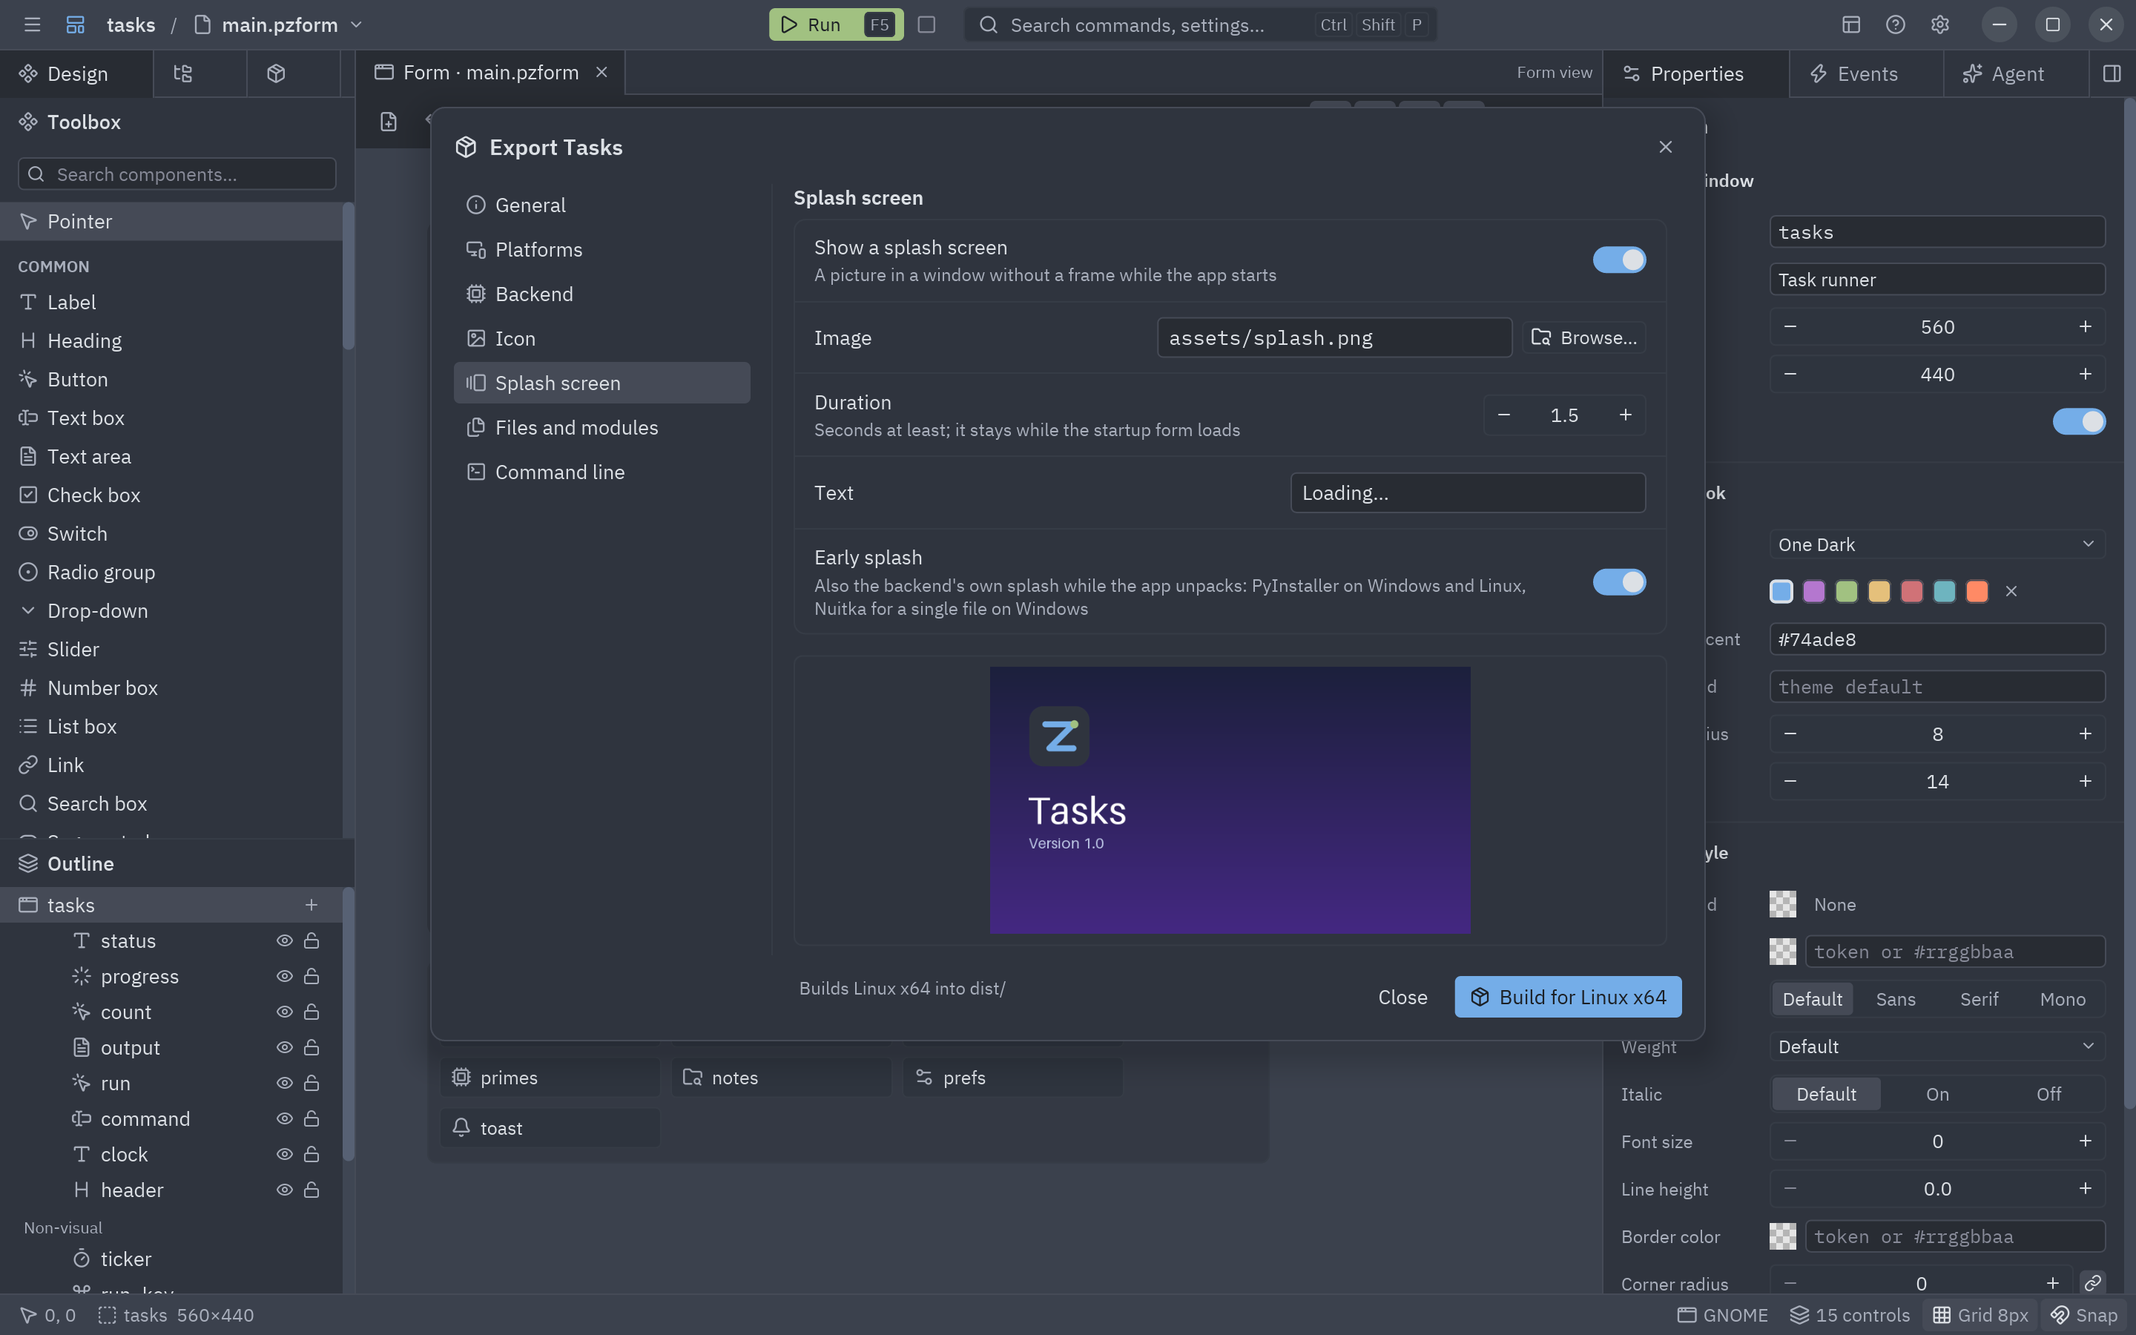
Task: Lock the status control in Outline
Action: pos(311,941)
